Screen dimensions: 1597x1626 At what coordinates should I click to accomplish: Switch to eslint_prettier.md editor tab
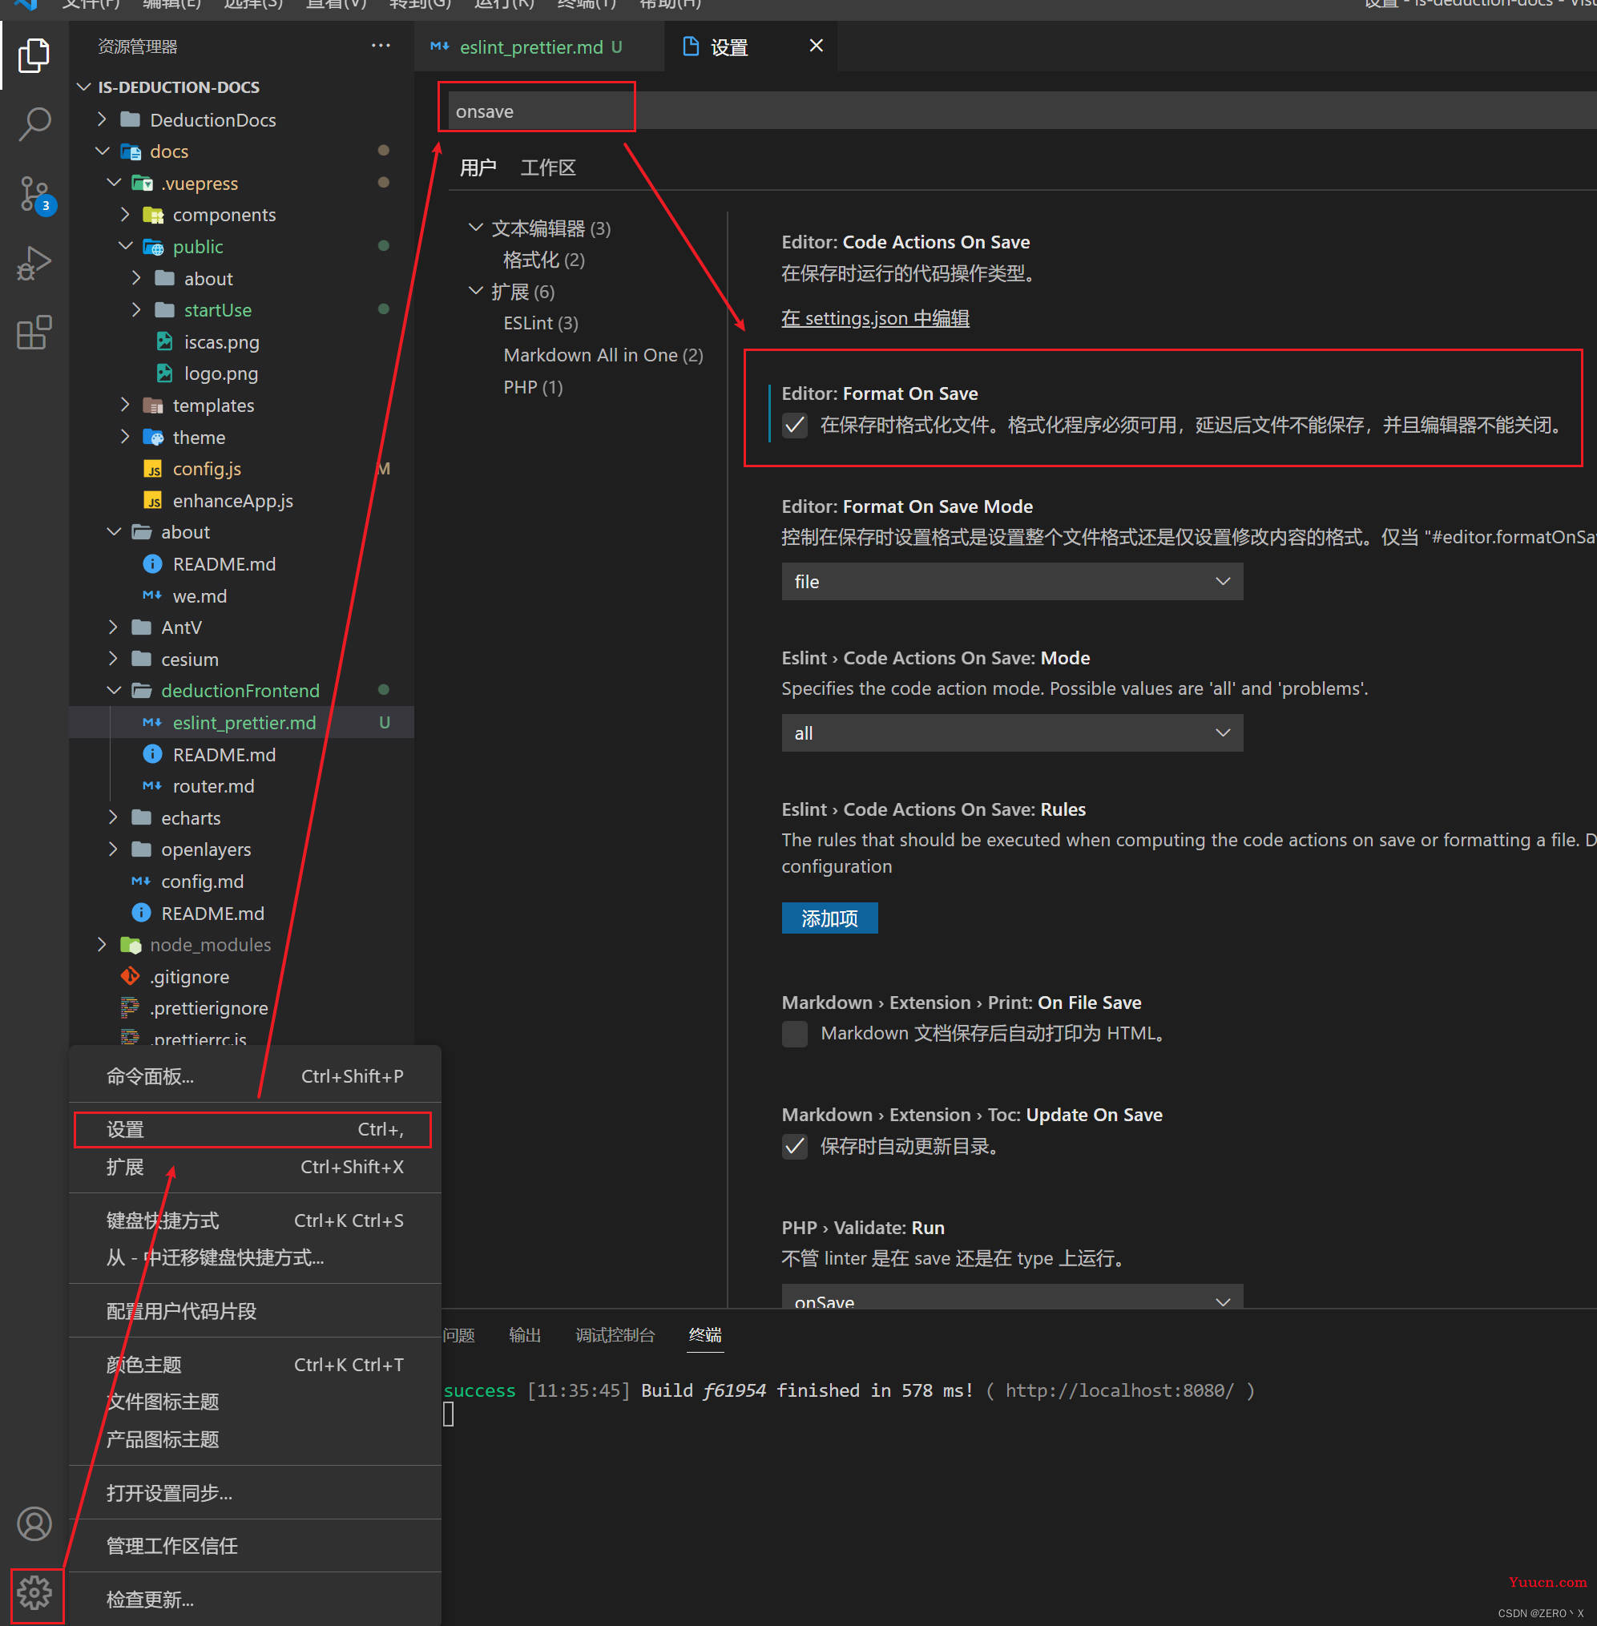(x=539, y=47)
